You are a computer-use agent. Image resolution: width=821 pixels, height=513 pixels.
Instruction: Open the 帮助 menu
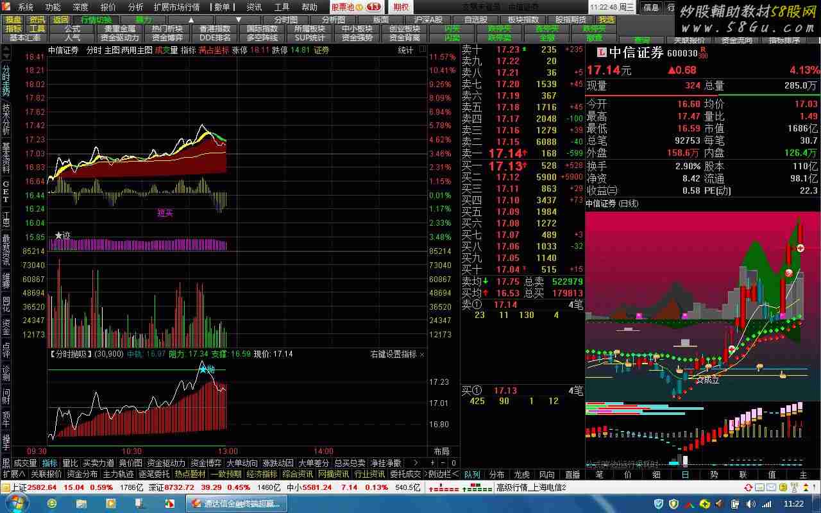point(309,7)
